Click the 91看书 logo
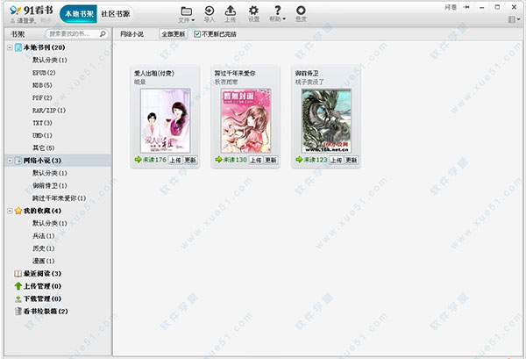The image size is (526, 359). click(32, 11)
